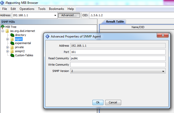Image resolution: width=174 pixels, height=113 pixels.
Task: Select the iso.org.dod.internet tree item
Action: pos(23,31)
